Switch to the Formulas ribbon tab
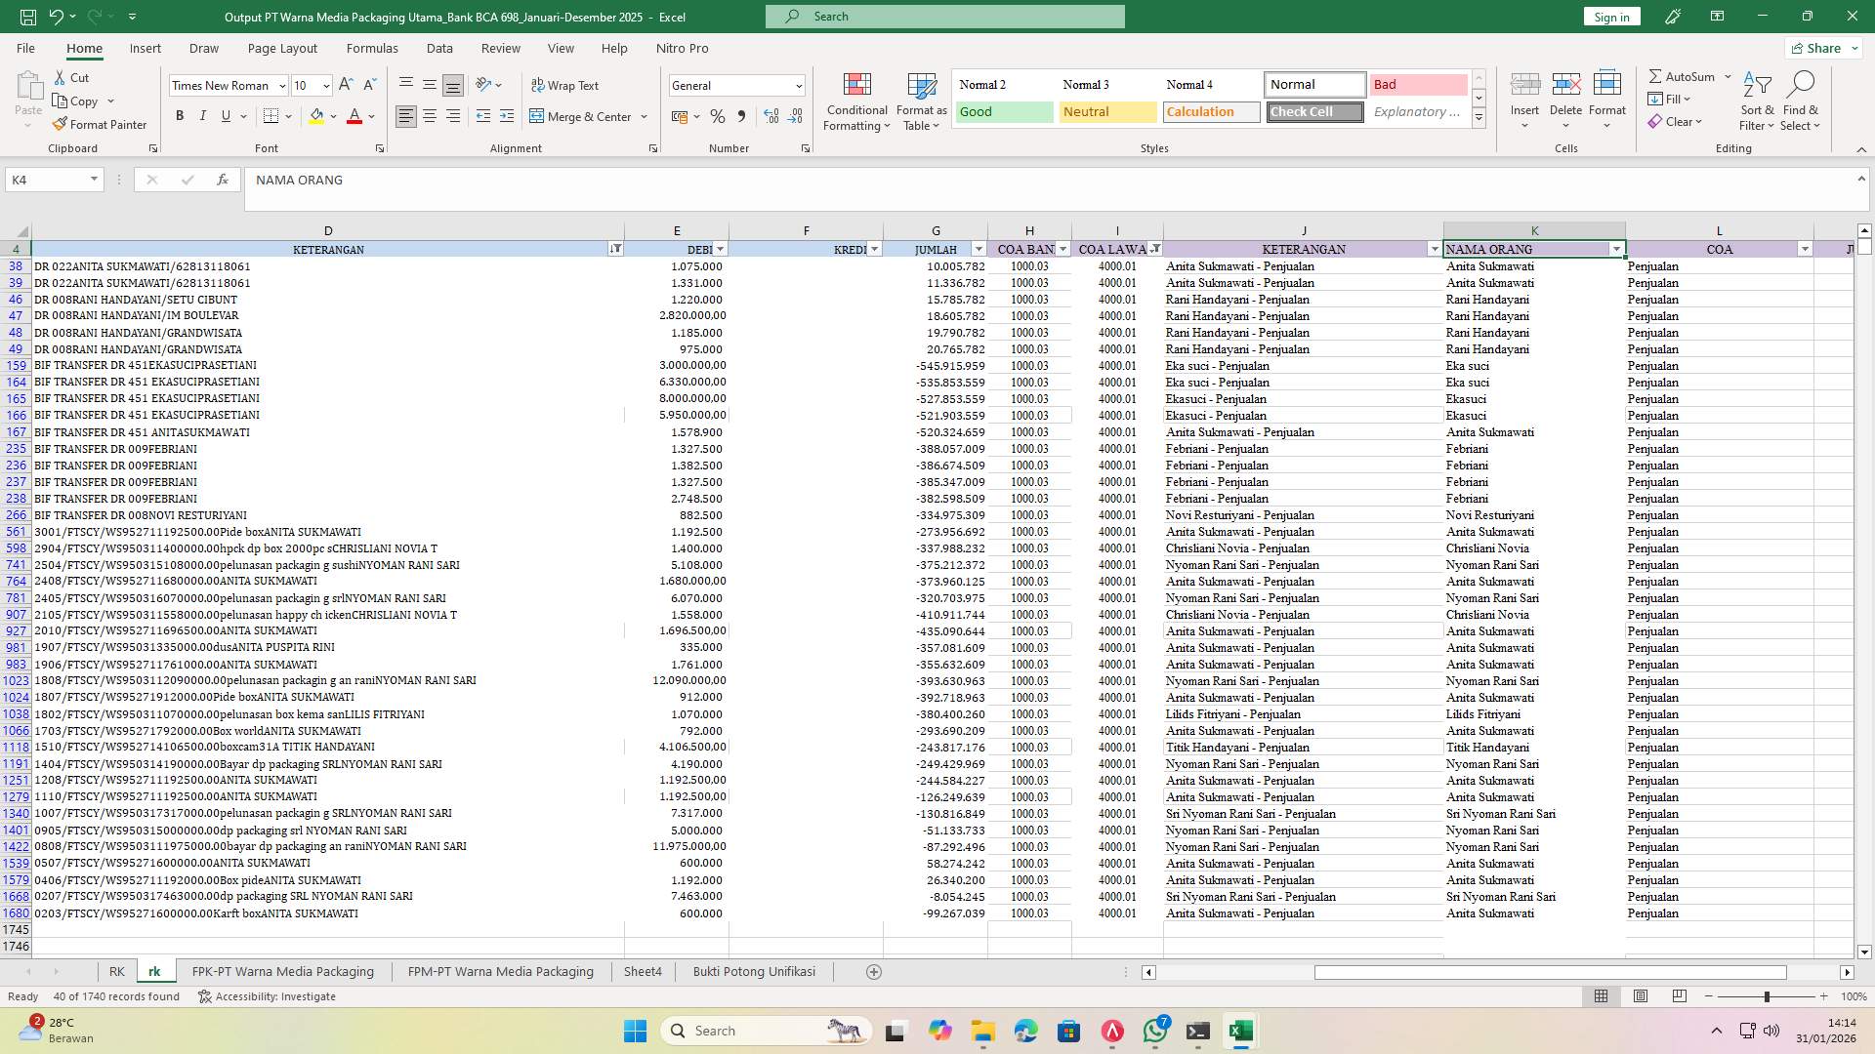Image resolution: width=1875 pixels, height=1054 pixels. (372, 48)
